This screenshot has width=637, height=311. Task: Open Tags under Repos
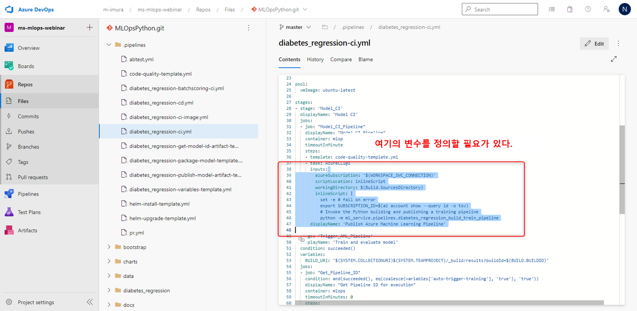click(23, 162)
